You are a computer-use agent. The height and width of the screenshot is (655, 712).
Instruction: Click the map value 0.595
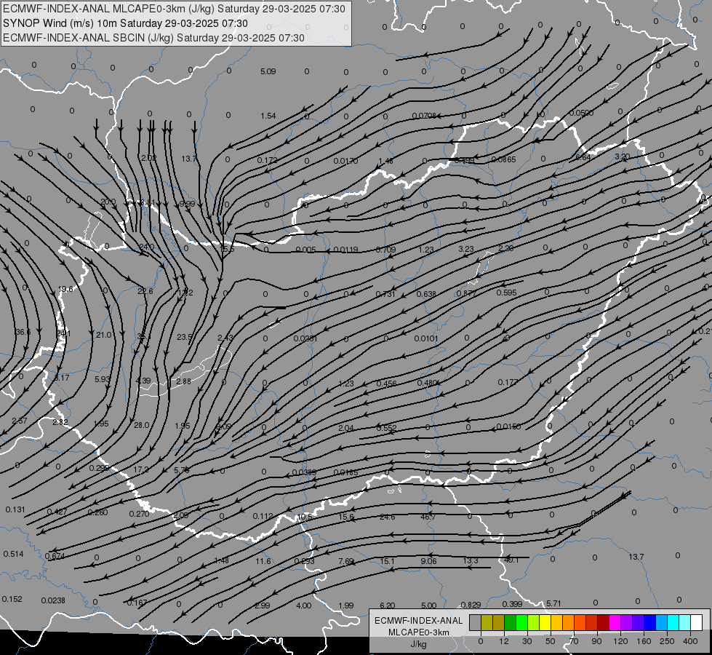coord(507,293)
